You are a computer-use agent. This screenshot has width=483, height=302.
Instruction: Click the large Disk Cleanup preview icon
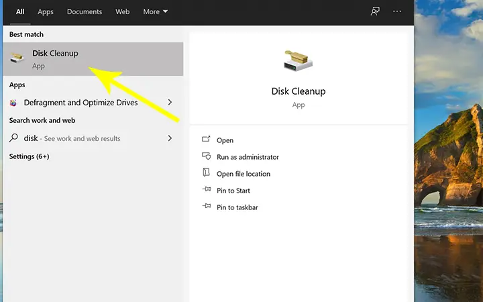click(x=298, y=60)
